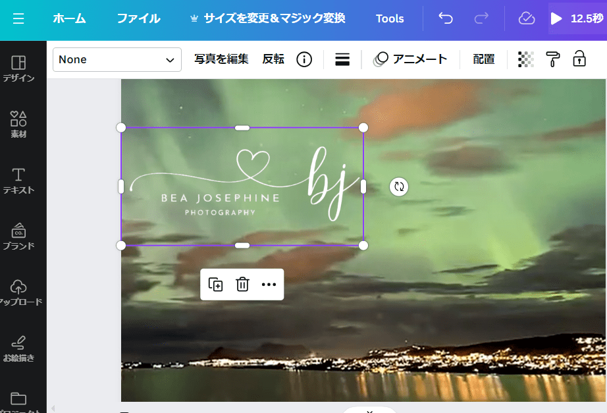Open the Tools menu

(x=390, y=18)
